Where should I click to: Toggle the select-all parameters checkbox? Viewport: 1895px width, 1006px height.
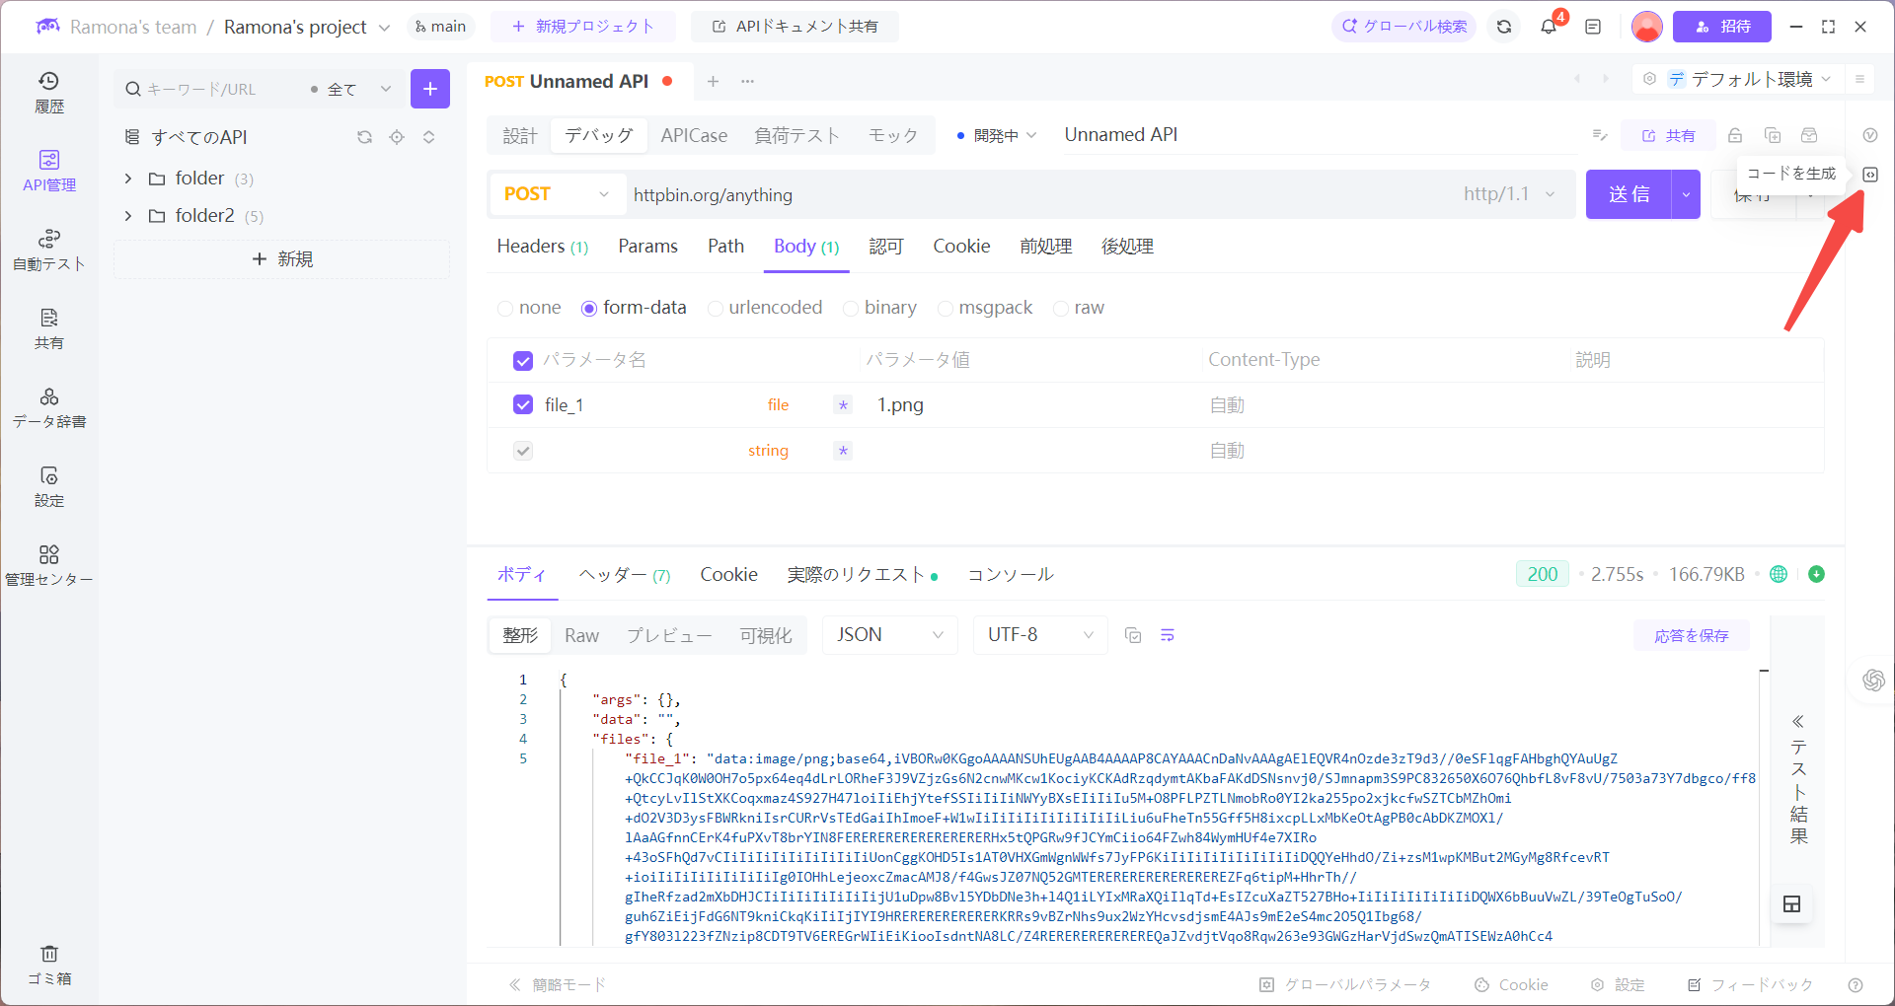coord(522,360)
